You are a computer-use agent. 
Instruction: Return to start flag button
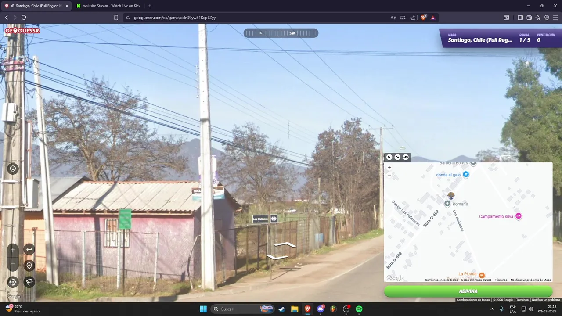pos(29,282)
